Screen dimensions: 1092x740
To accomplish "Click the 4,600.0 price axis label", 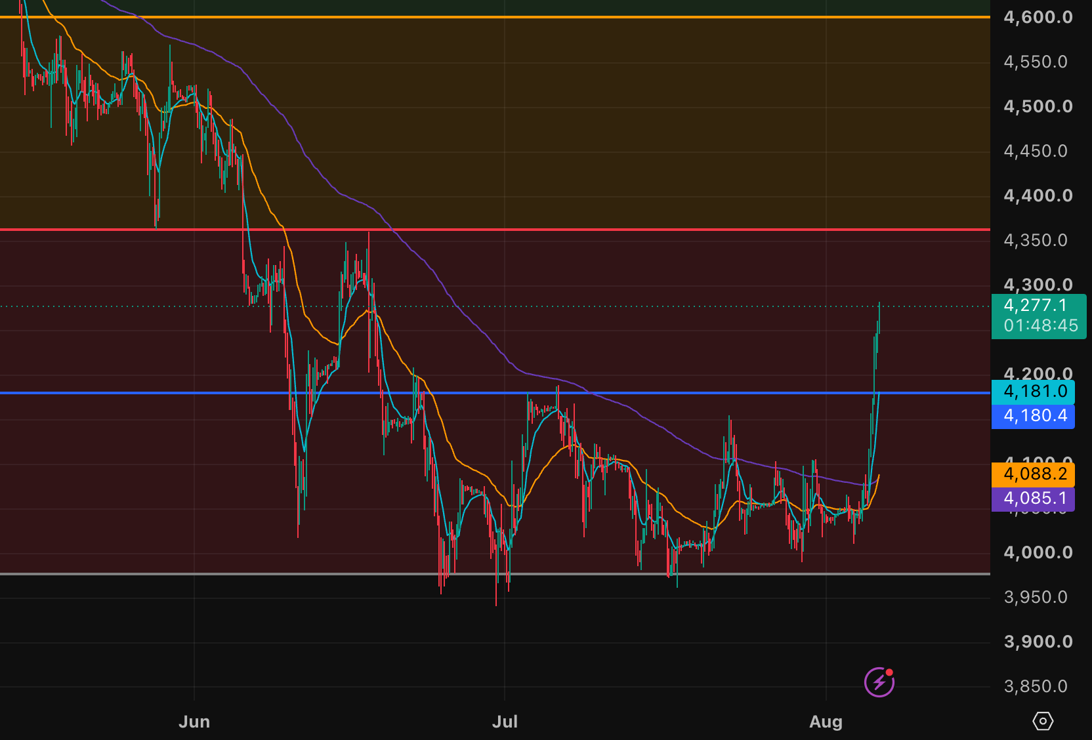I will tap(1038, 17).
